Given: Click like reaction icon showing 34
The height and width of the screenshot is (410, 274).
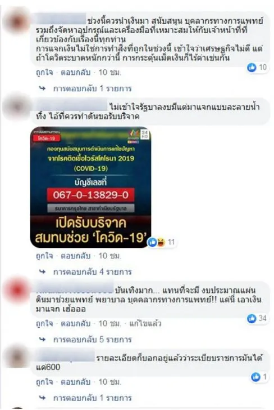Looking at the screenshot, I should [x=252, y=319].
